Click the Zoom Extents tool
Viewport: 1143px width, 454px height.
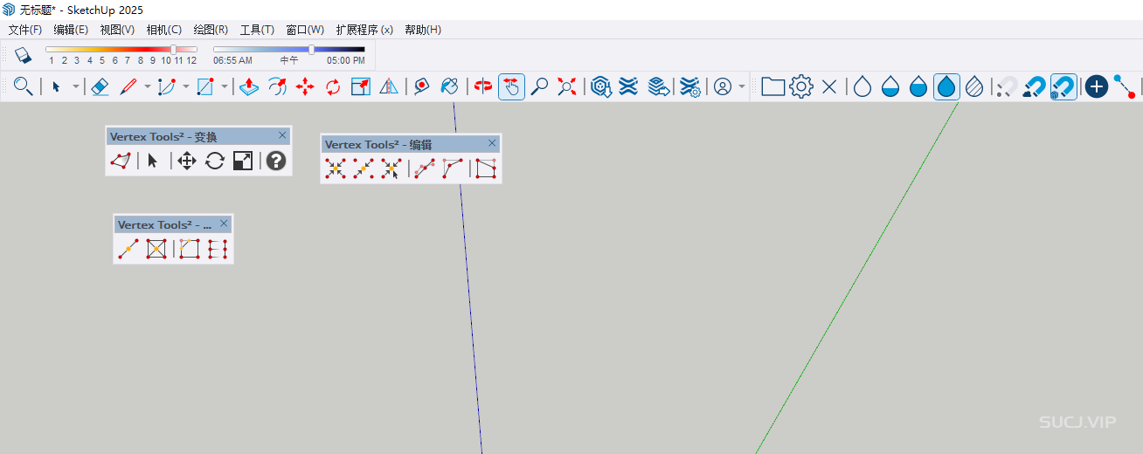point(568,86)
